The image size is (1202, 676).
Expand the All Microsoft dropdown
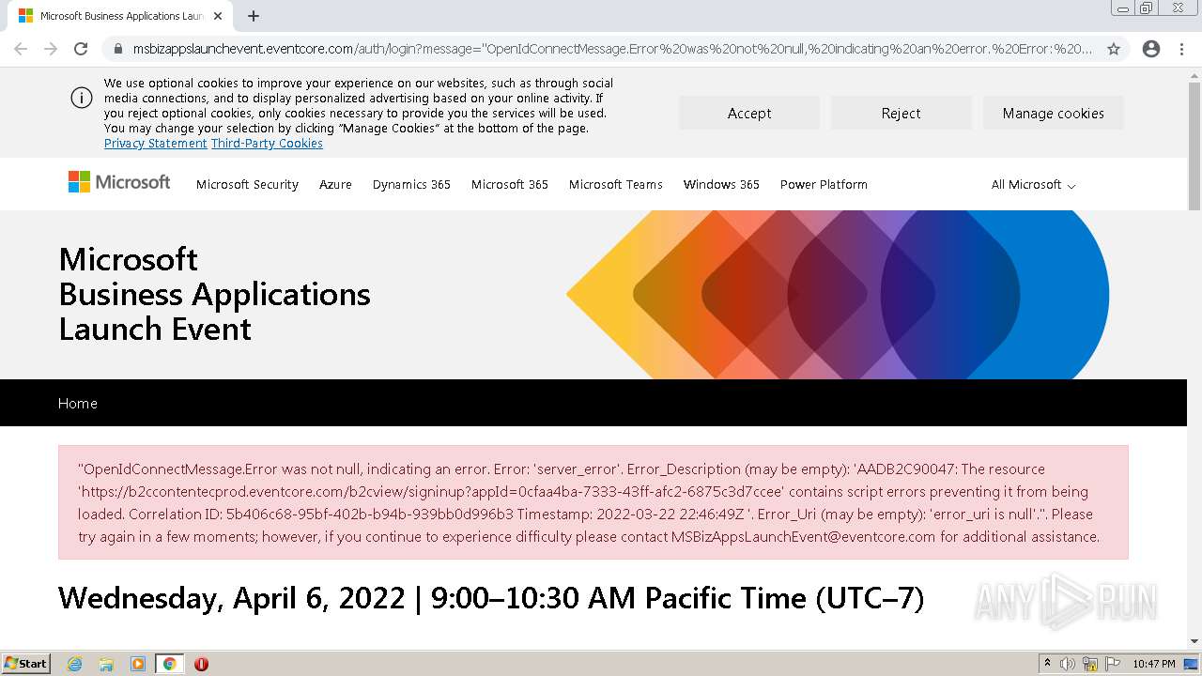tap(1033, 185)
